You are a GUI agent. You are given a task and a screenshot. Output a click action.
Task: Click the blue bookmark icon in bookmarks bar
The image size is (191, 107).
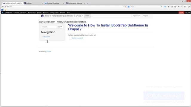click(2, 10)
